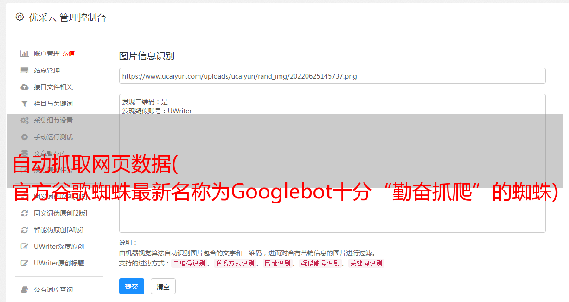Click the 优采云 管理控制台 title
The height and width of the screenshot is (302, 569).
click(x=67, y=18)
